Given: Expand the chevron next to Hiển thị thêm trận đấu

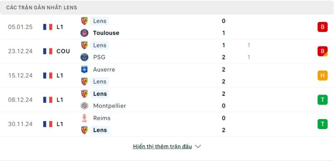Looking at the screenshot, I should point(198,146).
